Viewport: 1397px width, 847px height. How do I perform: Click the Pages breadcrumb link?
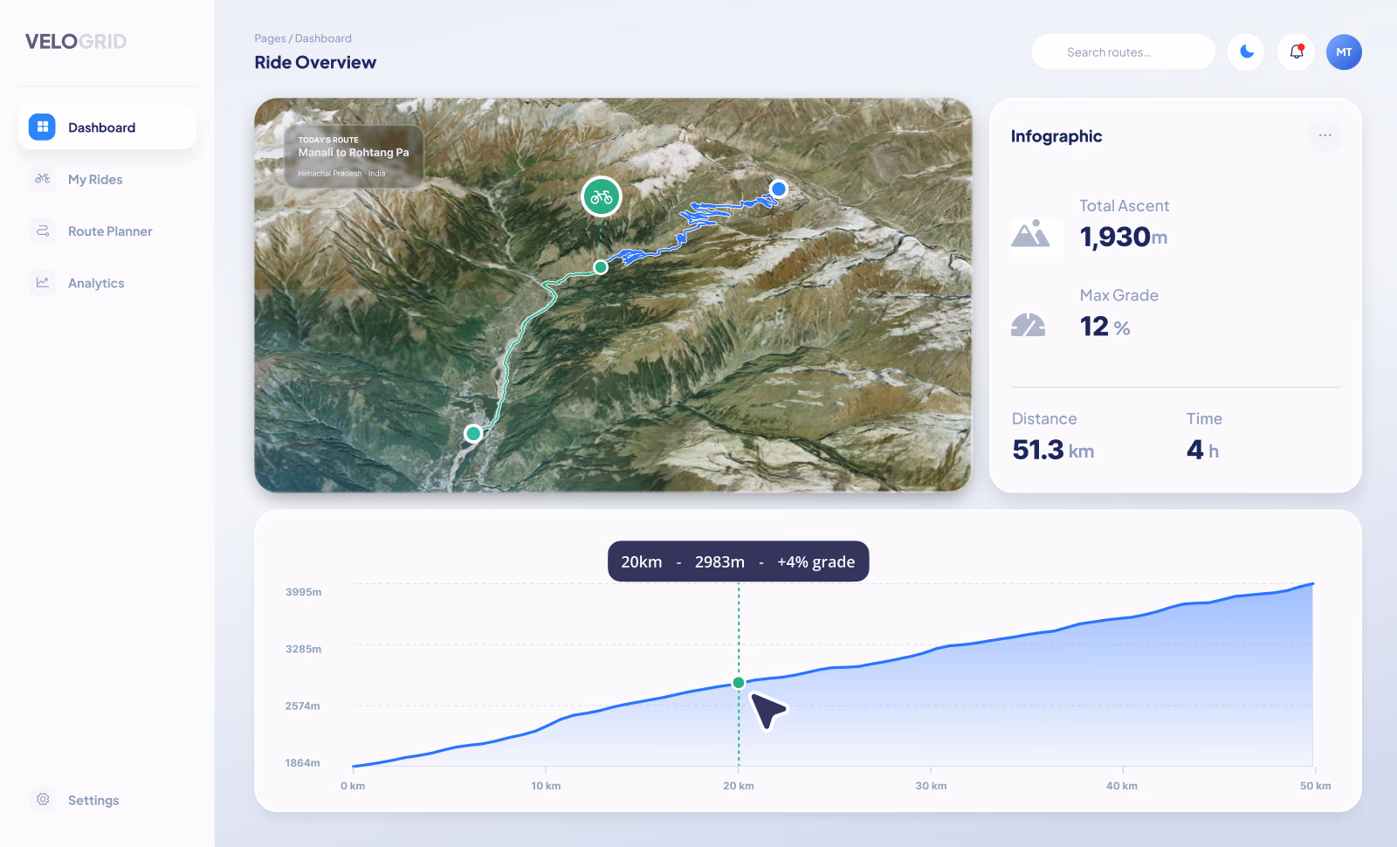tap(270, 38)
